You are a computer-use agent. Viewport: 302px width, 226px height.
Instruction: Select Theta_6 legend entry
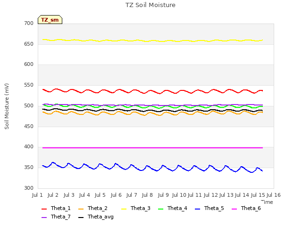click(246, 208)
